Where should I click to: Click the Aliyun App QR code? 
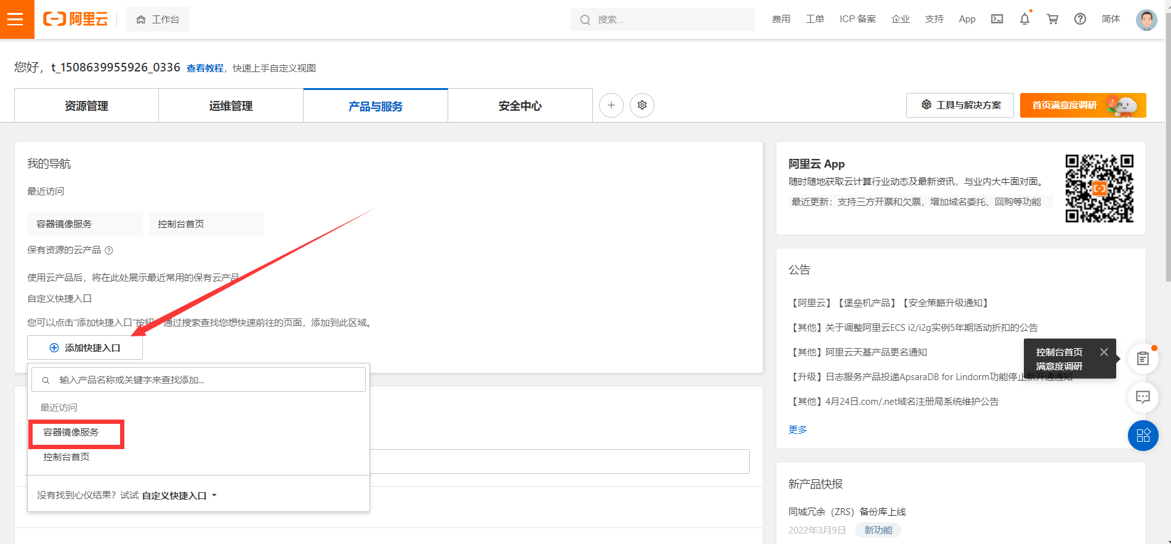(x=1100, y=189)
